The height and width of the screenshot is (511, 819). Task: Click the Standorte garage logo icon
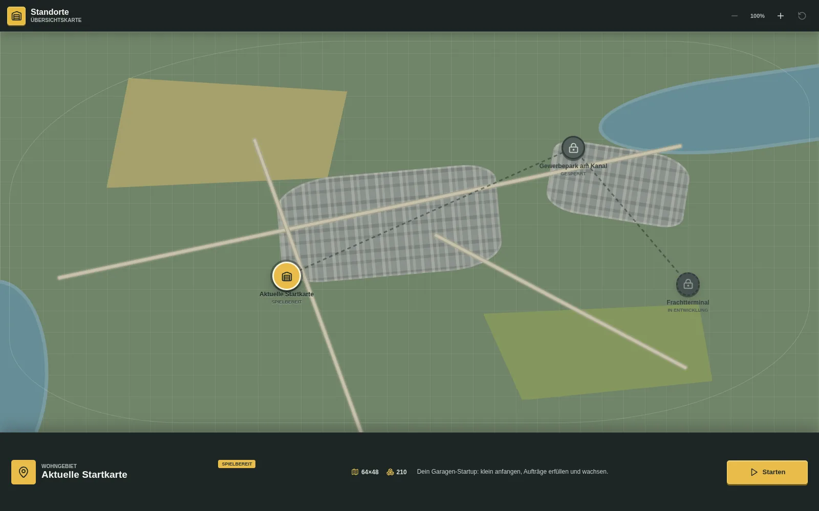tap(16, 16)
